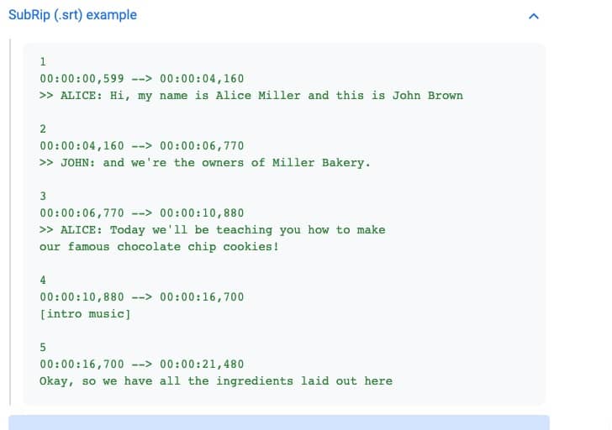Screen dimensions: 612x430
Task: Click the [intro music] caption text
Action: (x=85, y=314)
